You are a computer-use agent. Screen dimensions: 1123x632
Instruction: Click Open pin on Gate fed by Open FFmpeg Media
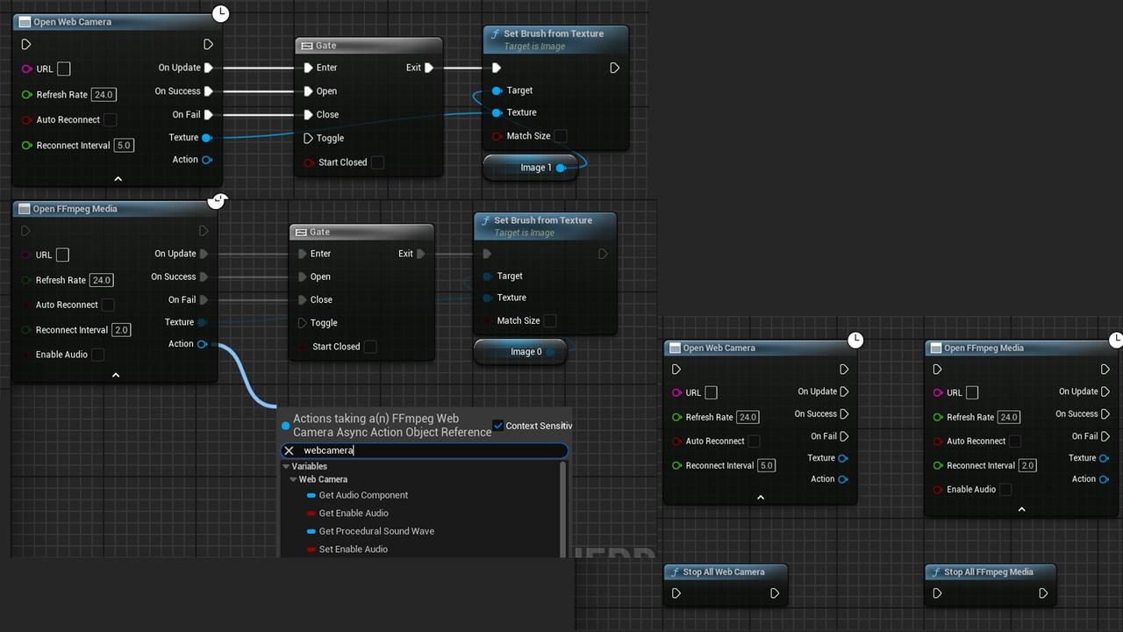tap(303, 276)
